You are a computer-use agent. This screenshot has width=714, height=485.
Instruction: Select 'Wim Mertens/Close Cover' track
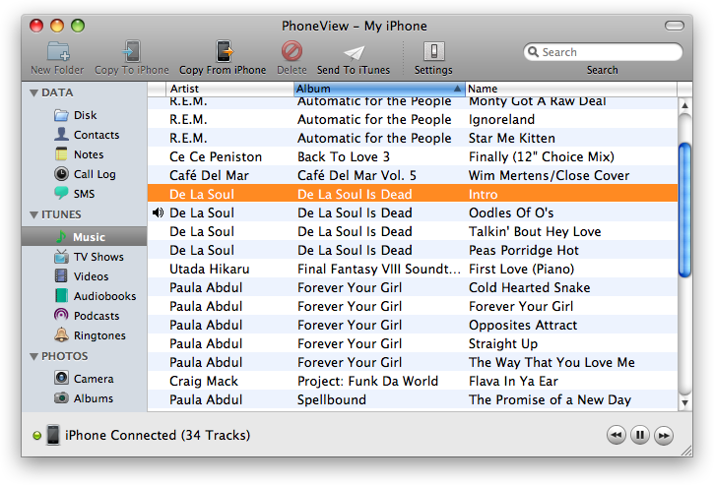pos(413,175)
